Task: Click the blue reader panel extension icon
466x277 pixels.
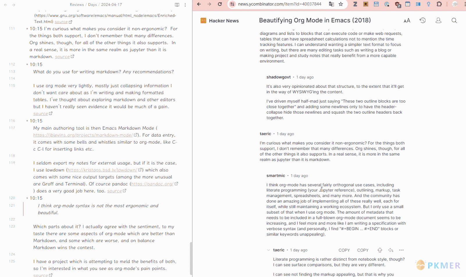Action: (x=418, y=4)
